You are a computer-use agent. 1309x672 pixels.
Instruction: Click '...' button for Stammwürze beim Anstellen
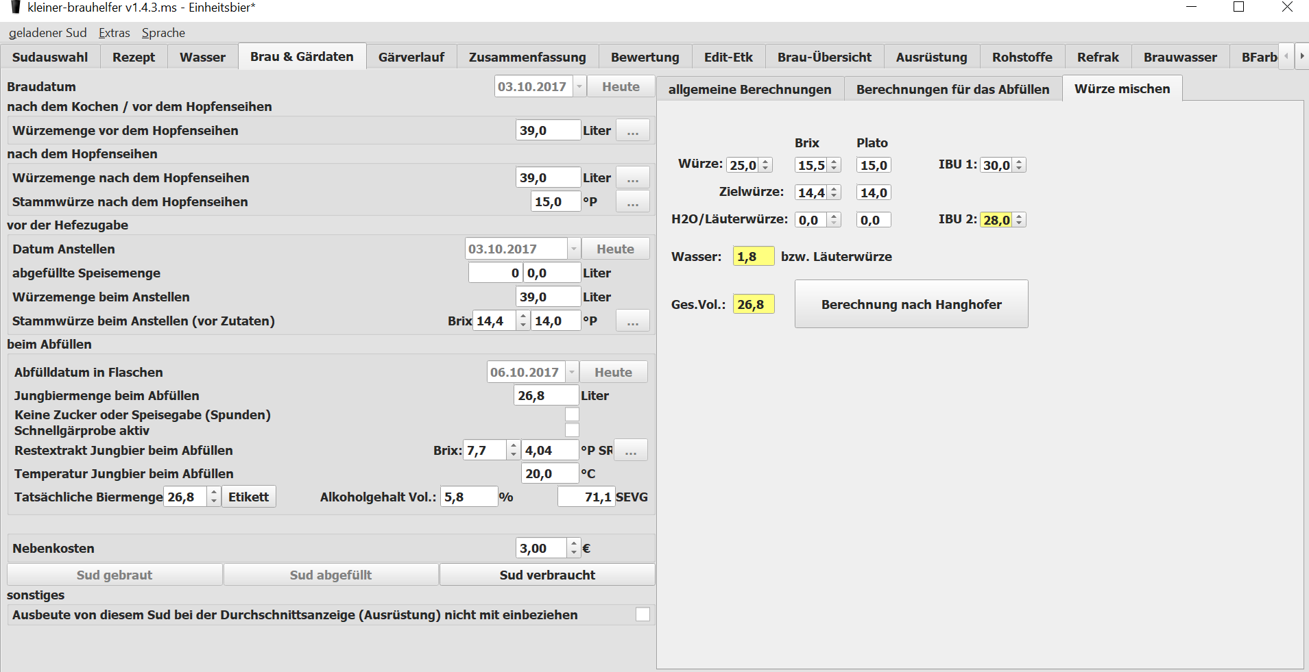click(632, 321)
